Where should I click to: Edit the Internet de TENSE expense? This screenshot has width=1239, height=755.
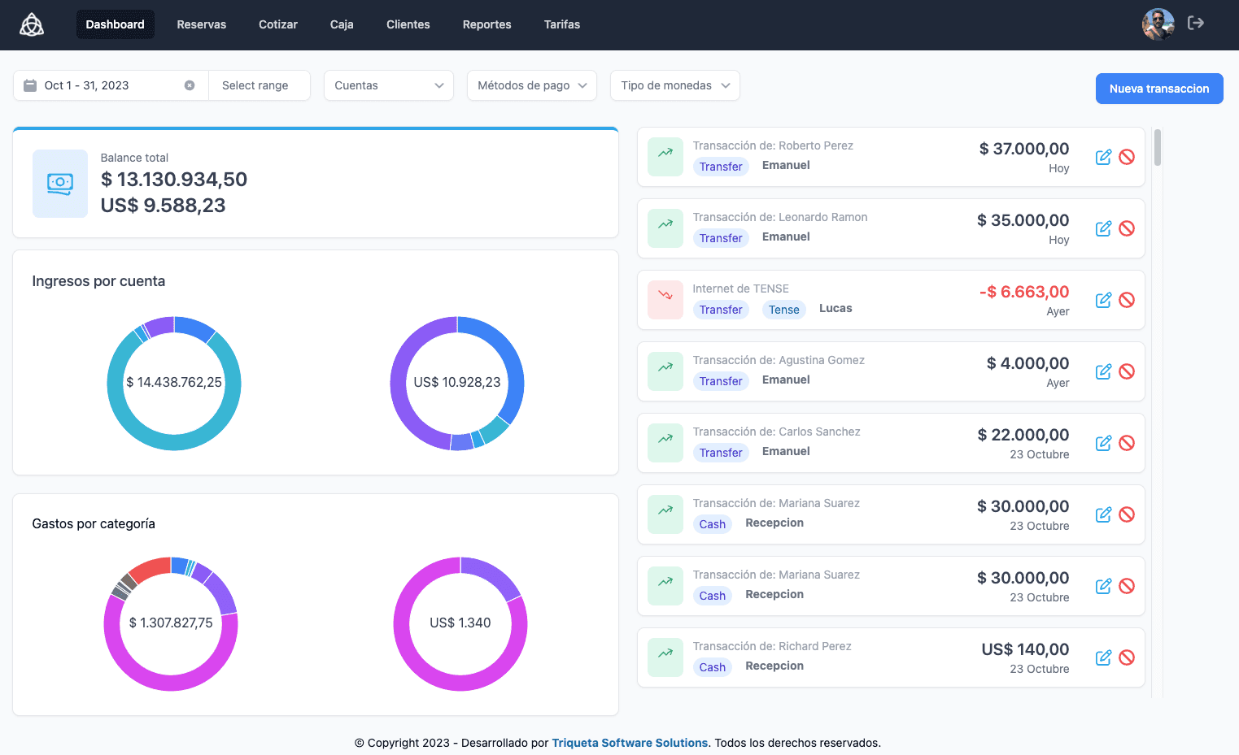[x=1103, y=300]
